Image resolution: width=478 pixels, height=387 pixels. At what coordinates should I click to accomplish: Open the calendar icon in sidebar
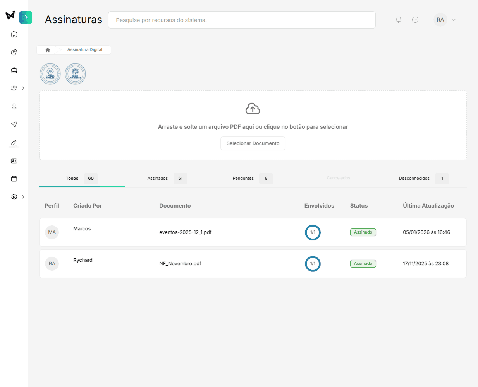(14, 179)
